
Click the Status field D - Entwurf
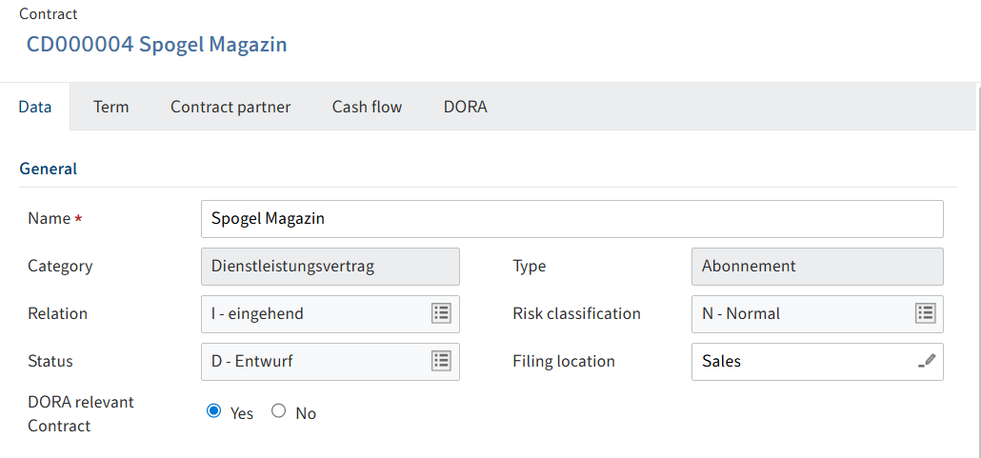330,362
